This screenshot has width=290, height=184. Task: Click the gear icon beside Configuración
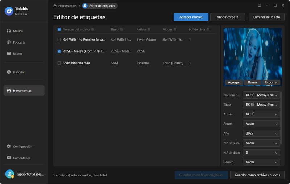coord(9,146)
